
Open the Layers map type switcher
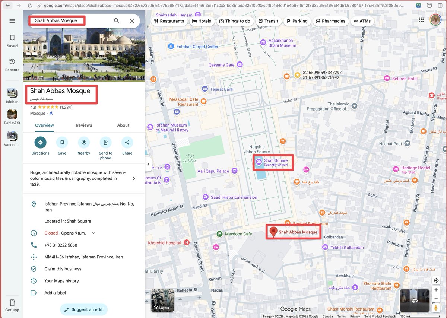(162, 300)
